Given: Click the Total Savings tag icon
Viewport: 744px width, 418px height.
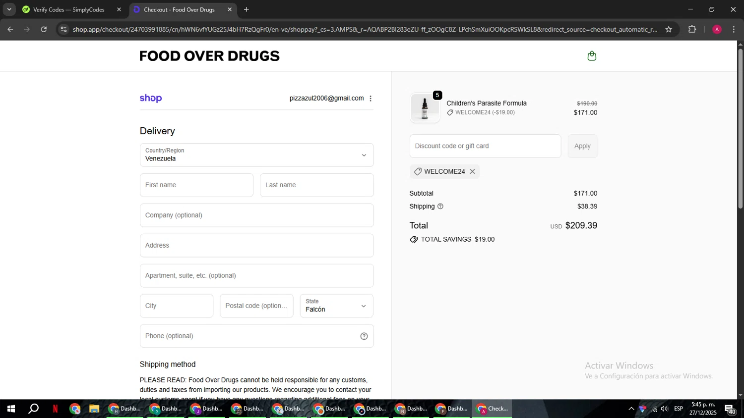Looking at the screenshot, I should point(414,240).
